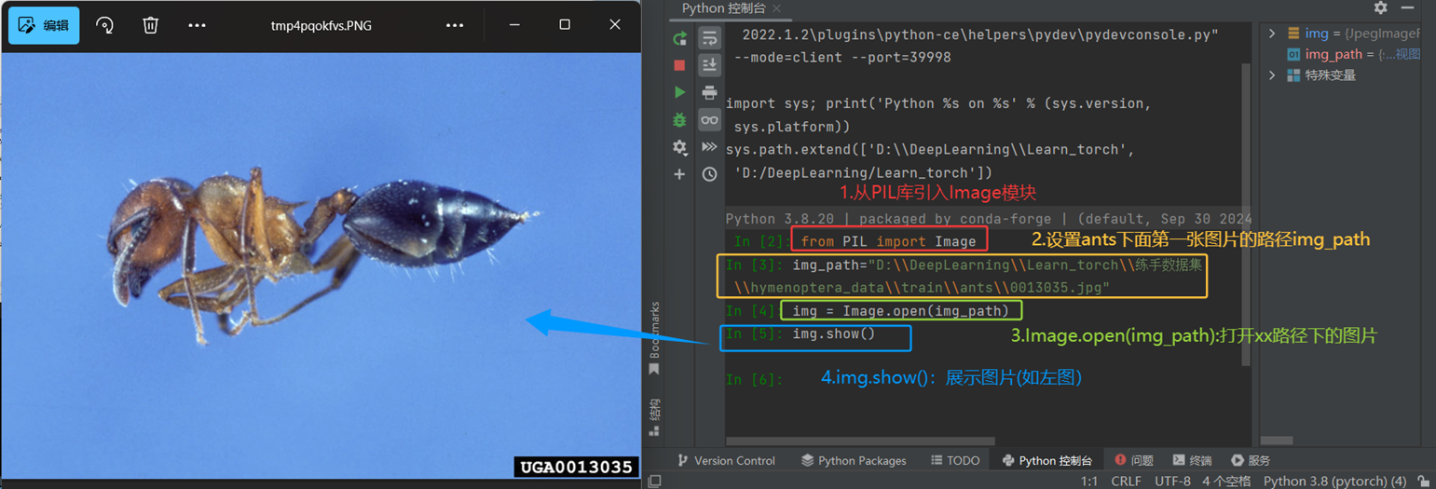1436x489 pixels.
Task: Open console history clock icon
Action: click(709, 174)
